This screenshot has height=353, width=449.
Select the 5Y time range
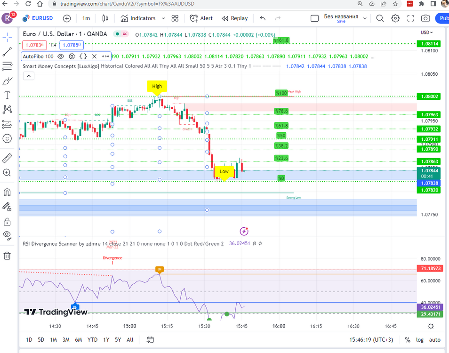(x=118, y=340)
